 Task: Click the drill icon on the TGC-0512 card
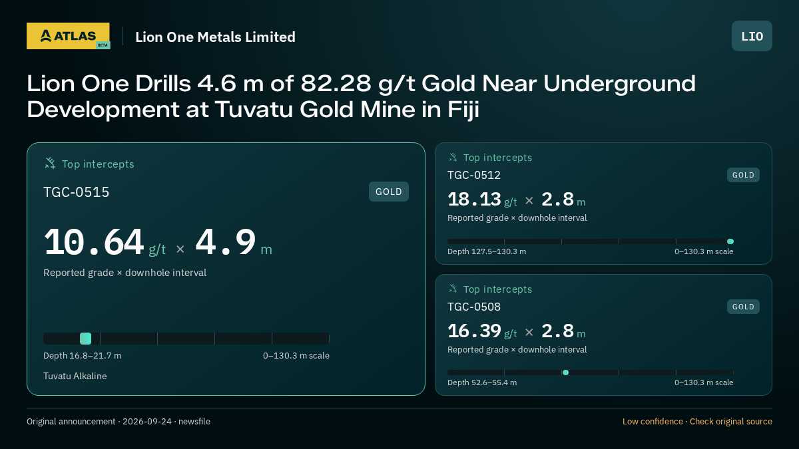(453, 157)
